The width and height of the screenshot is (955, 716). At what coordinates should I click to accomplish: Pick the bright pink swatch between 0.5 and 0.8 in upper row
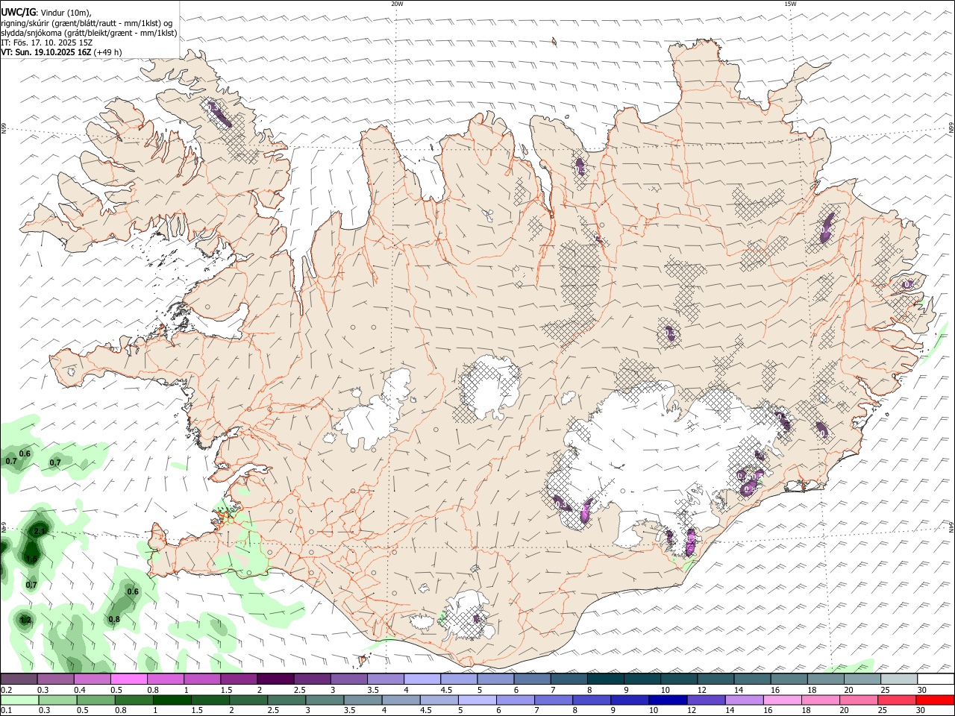click(129, 679)
